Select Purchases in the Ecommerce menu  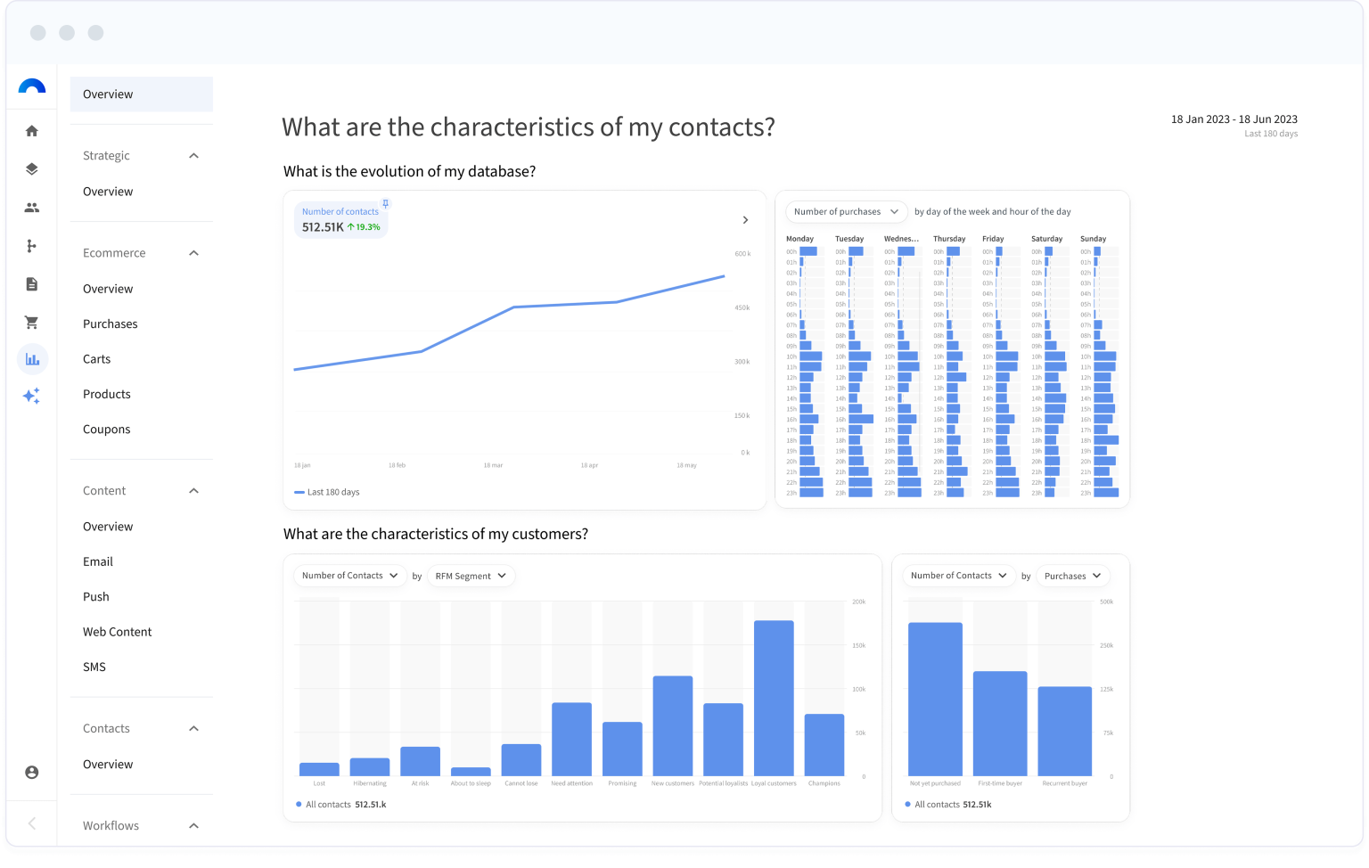coord(111,323)
